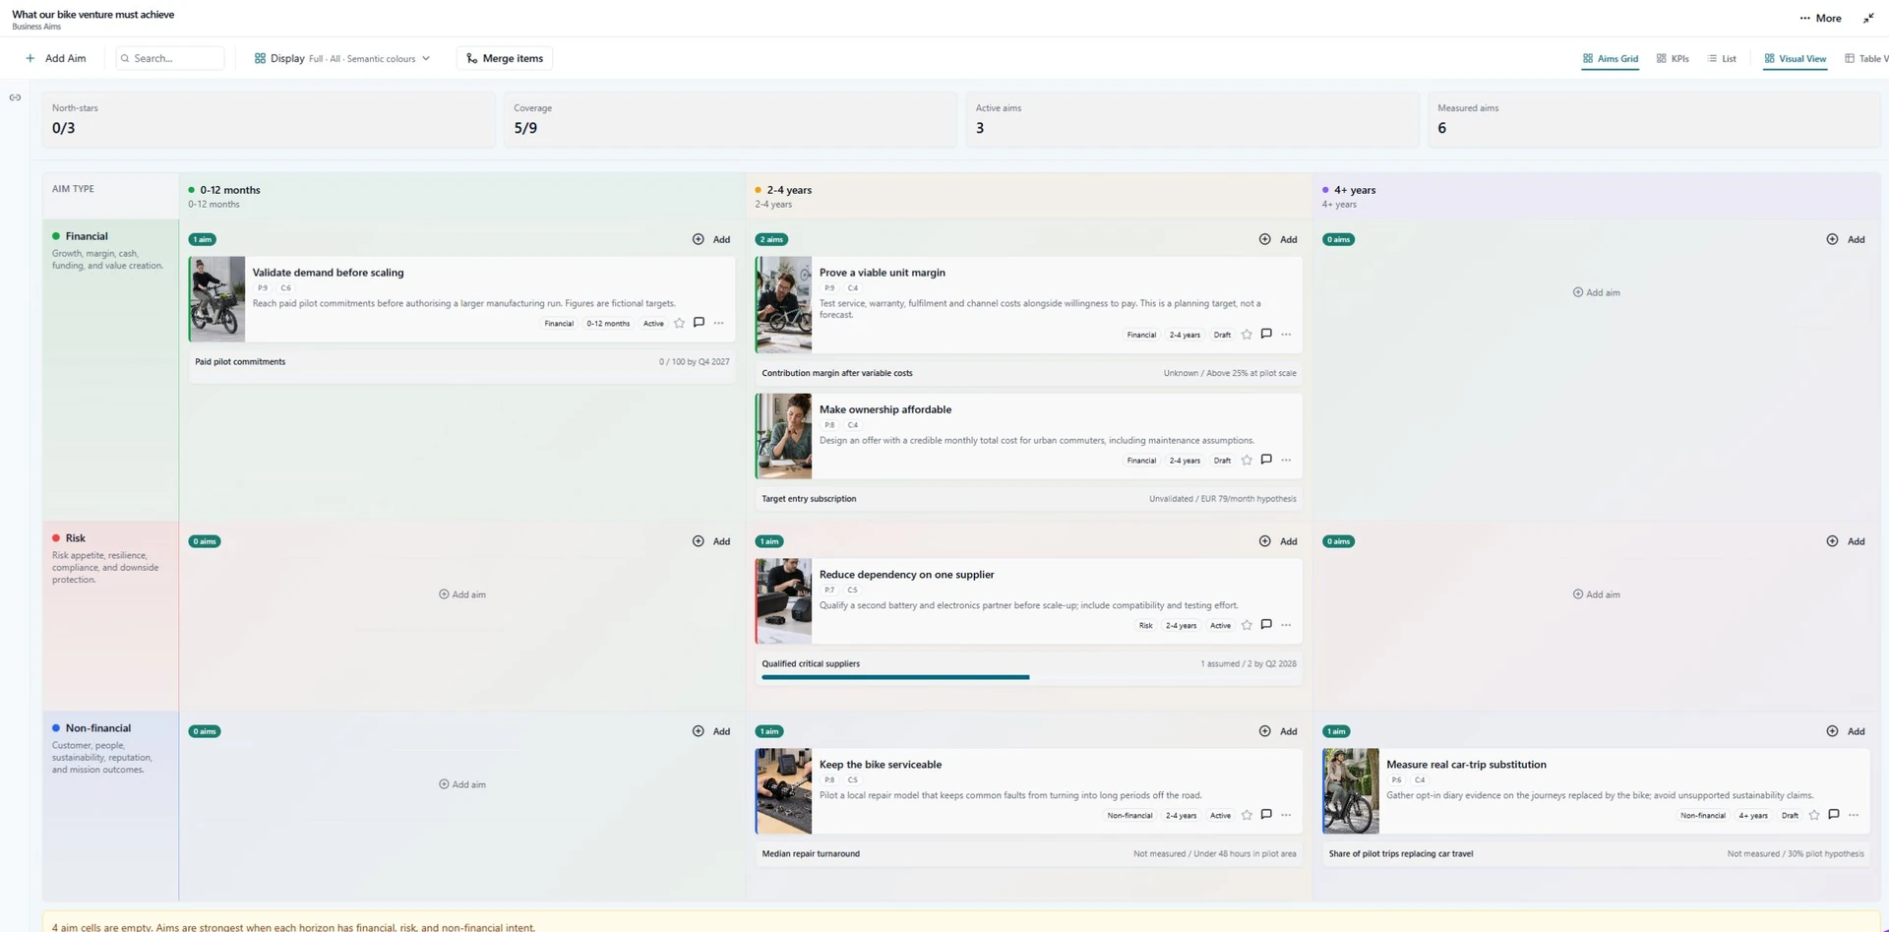Screen dimensions: 1889x932
Task: Star the 'Prove a viable unit margin' aim
Action: (1247, 335)
